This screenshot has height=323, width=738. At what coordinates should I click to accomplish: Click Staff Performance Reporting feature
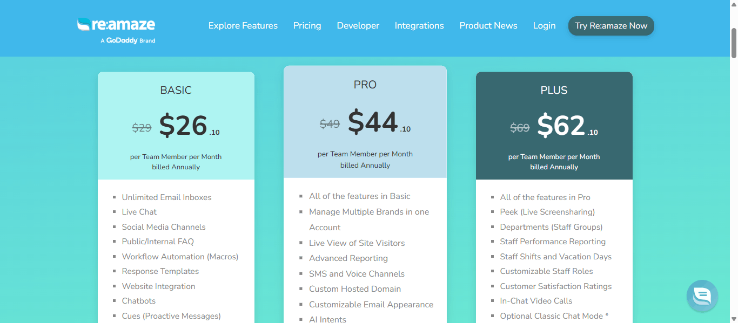553,242
